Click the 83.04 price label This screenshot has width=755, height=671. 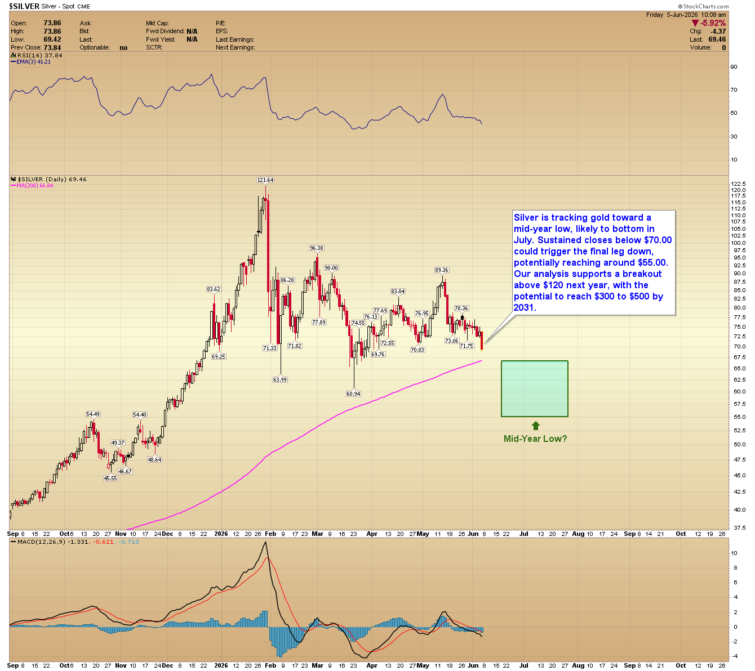pyautogui.click(x=398, y=292)
